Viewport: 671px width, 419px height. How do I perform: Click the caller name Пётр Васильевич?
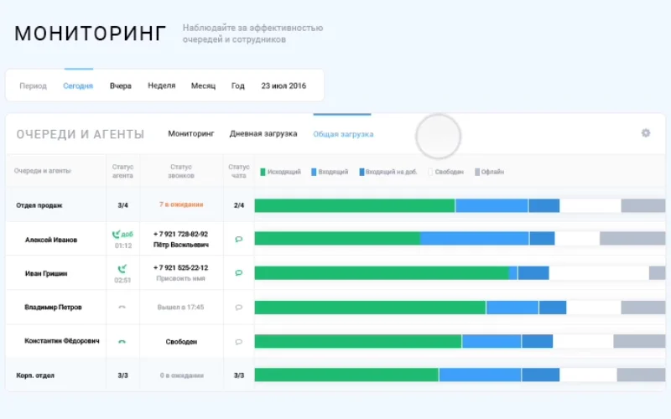pyautogui.click(x=181, y=245)
